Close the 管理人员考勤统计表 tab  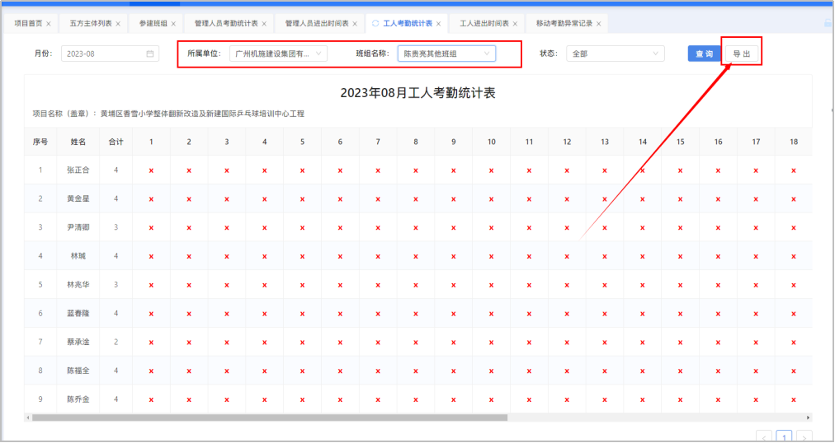264,24
